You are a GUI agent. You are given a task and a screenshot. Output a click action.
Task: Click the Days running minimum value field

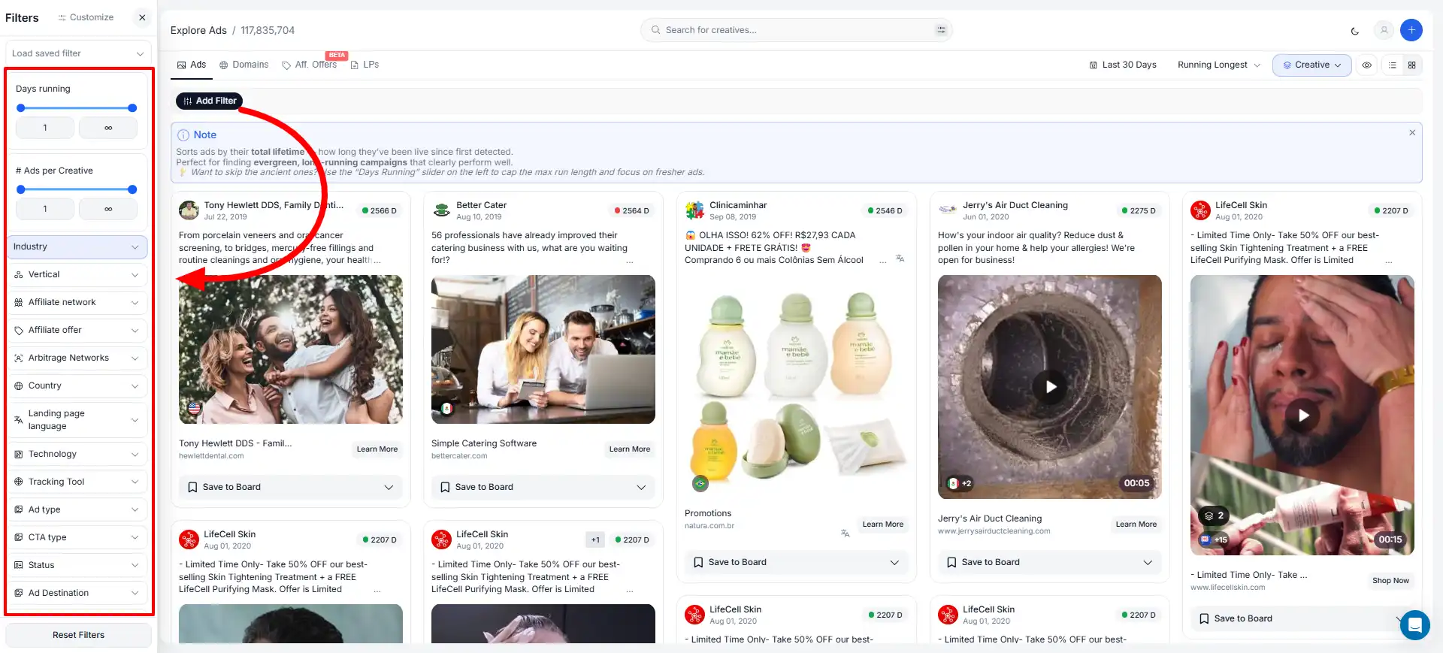coord(45,128)
